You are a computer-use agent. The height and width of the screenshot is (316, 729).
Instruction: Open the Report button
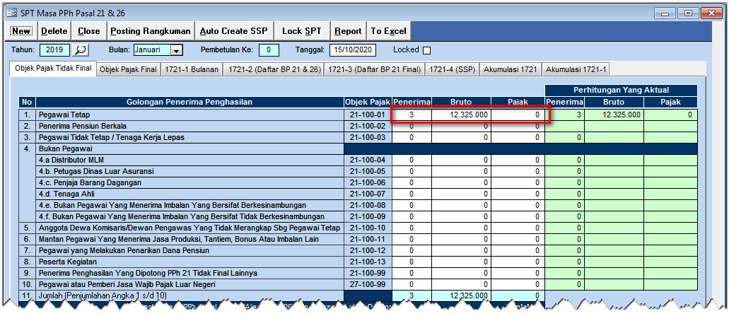pyautogui.click(x=348, y=31)
